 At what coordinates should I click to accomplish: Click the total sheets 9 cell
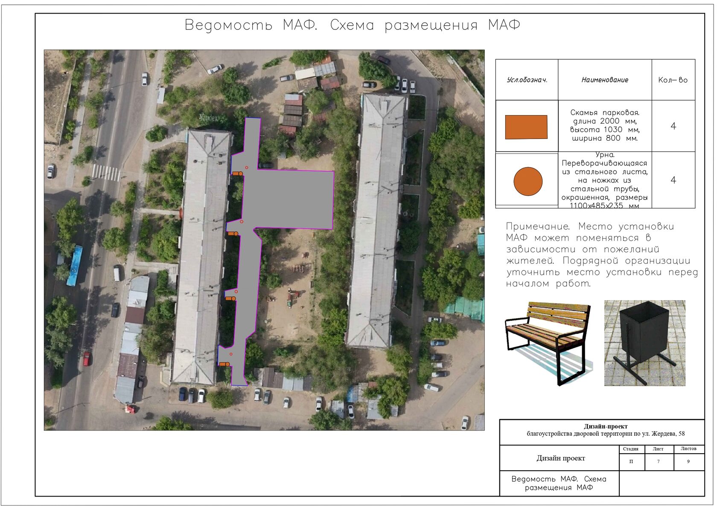coord(688,462)
